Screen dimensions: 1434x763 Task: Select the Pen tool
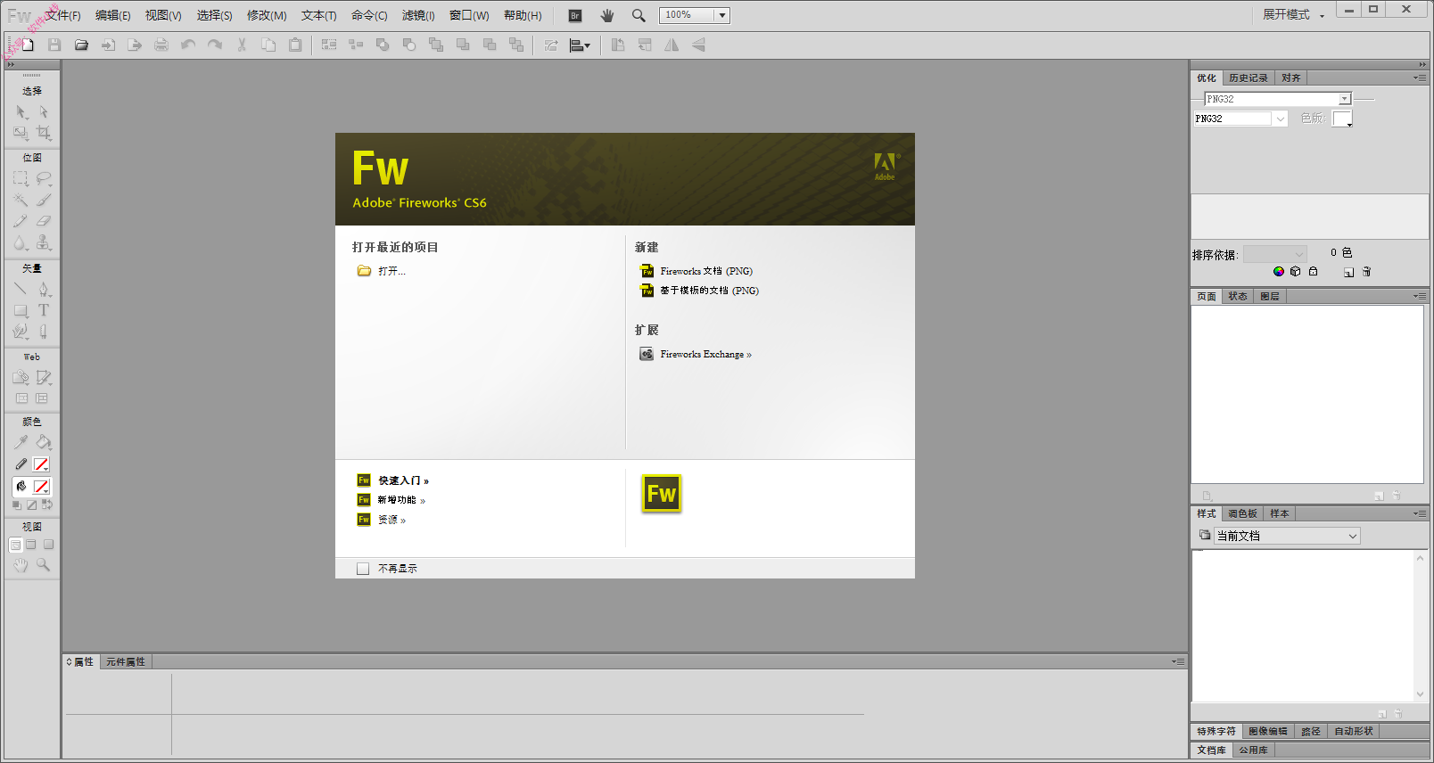pos(43,289)
